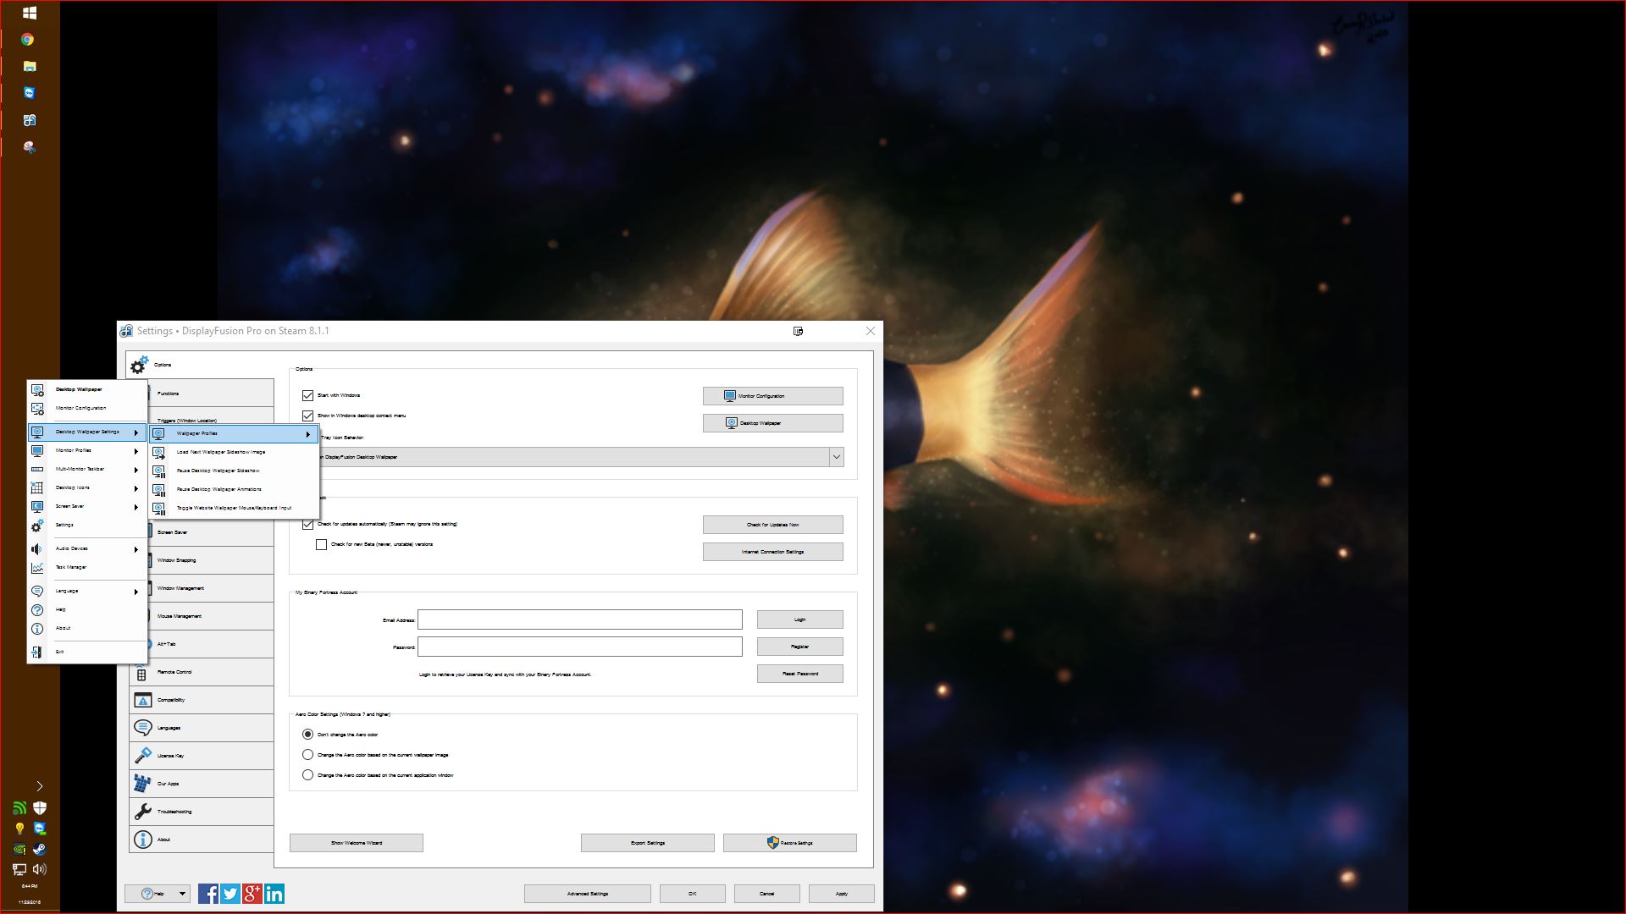Expand the Help button dropdown arrow
The width and height of the screenshot is (1626, 914).
pyautogui.click(x=181, y=894)
